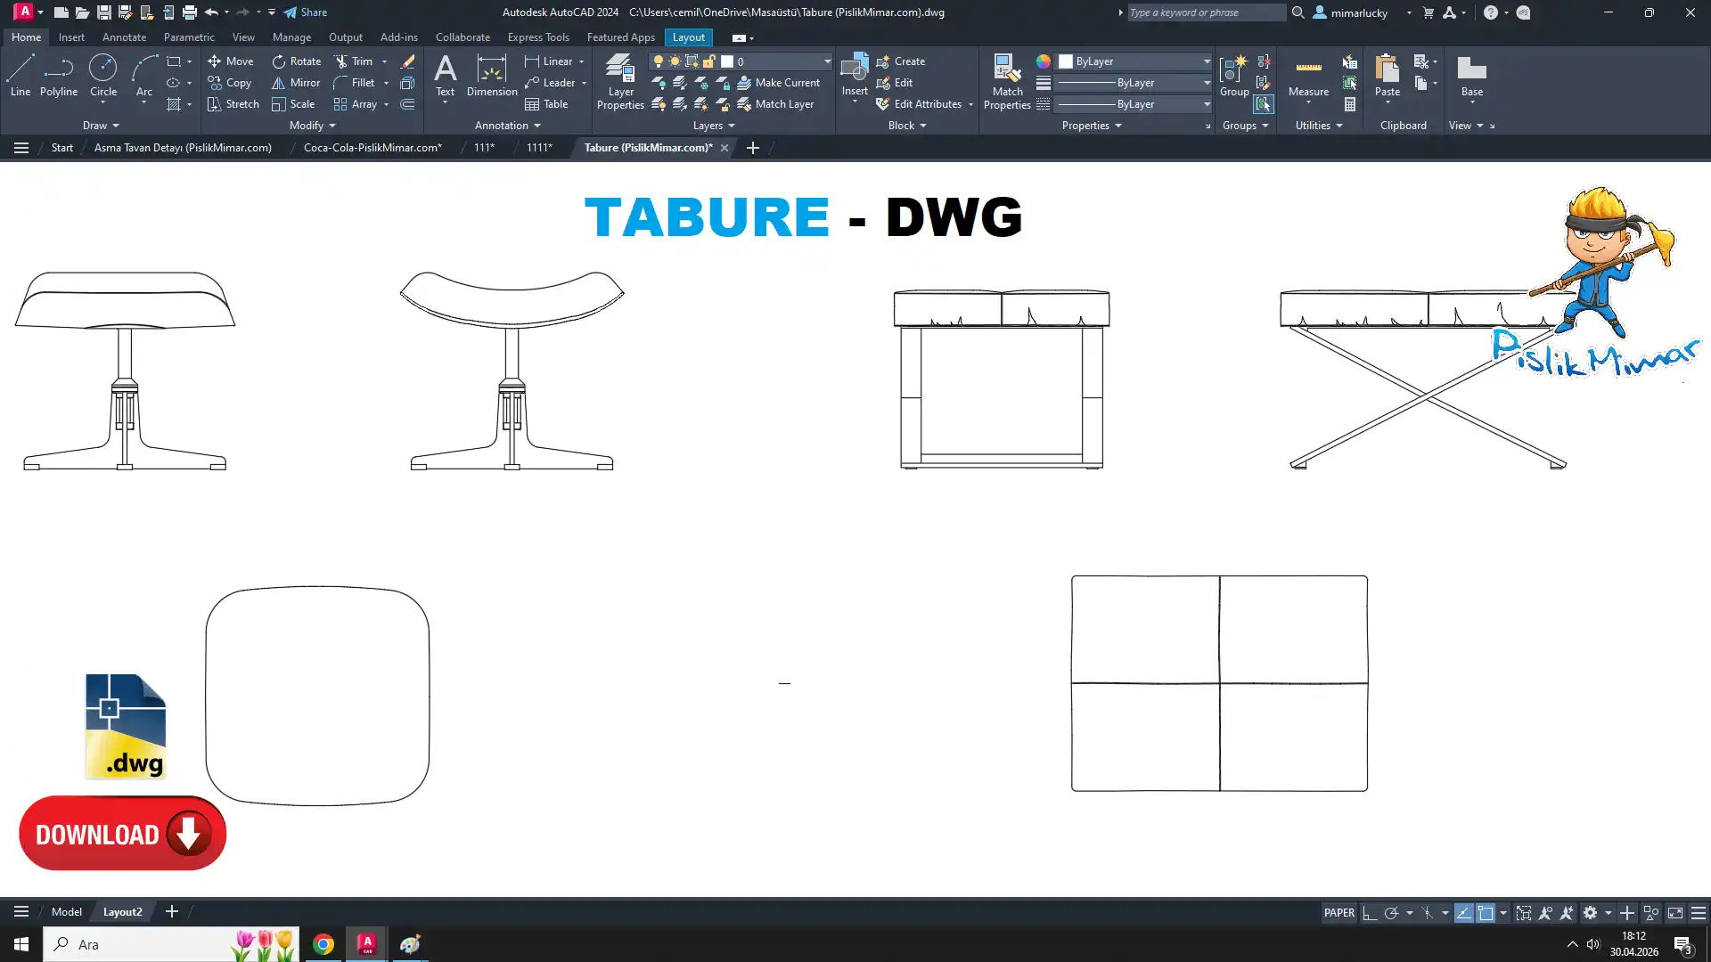Image resolution: width=1711 pixels, height=962 pixels.
Task: Expand the Draw panel
Action: (x=101, y=126)
